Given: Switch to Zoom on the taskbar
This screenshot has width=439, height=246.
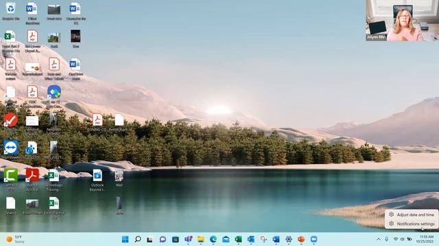Looking at the screenshot, I should click(313, 239).
